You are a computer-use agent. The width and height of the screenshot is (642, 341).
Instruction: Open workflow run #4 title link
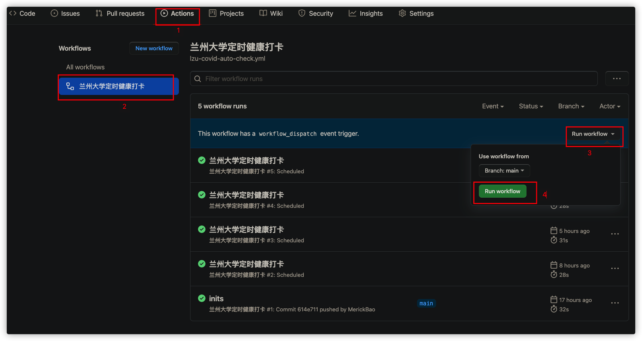246,195
